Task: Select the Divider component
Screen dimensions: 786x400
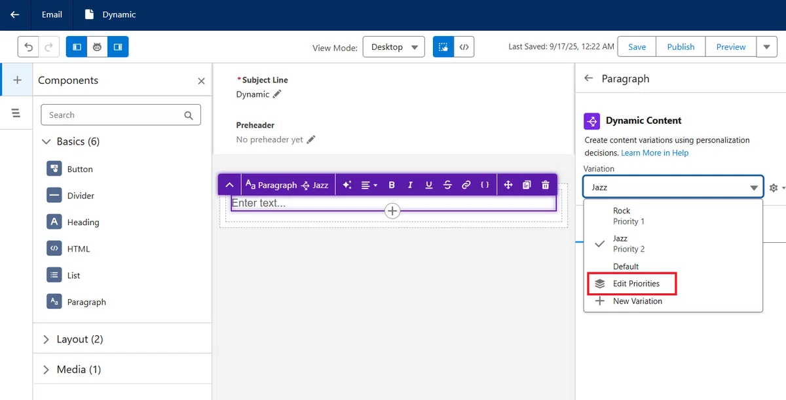Action: tap(71, 196)
